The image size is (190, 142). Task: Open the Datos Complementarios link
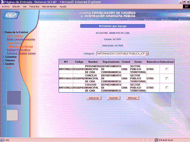pos(21,39)
